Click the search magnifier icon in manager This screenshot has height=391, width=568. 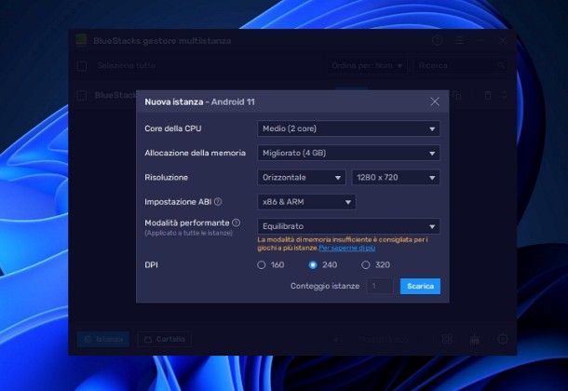501,65
